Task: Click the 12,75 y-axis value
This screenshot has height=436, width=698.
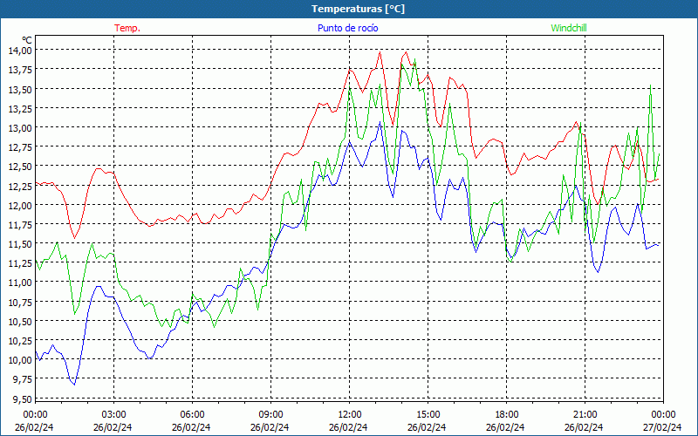Action: pyautogui.click(x=20, y=147)
